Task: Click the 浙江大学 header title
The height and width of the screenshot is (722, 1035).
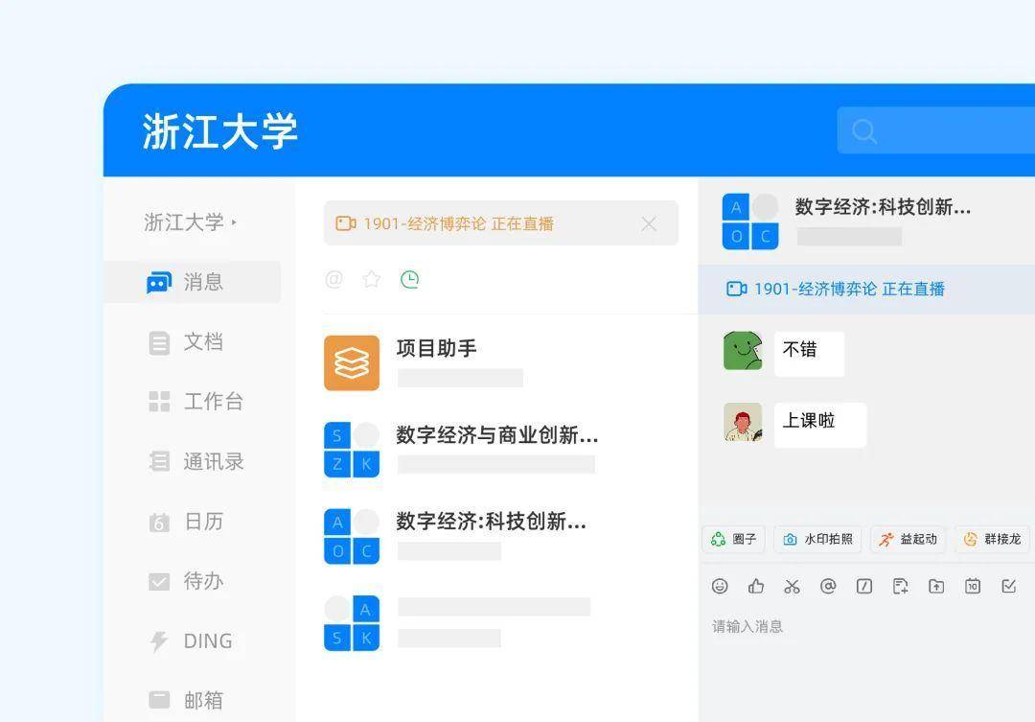Action: point(219,130)
